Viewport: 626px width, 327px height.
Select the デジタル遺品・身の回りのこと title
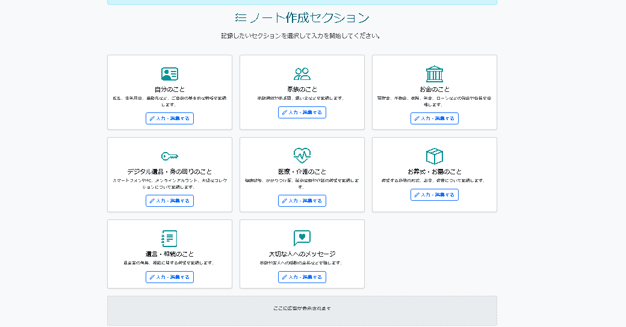(x=170, y=171)
